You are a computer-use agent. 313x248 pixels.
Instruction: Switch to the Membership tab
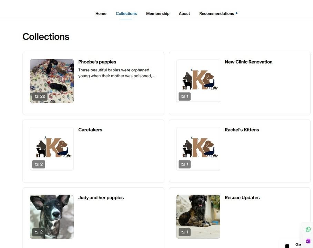click(158, 13)
